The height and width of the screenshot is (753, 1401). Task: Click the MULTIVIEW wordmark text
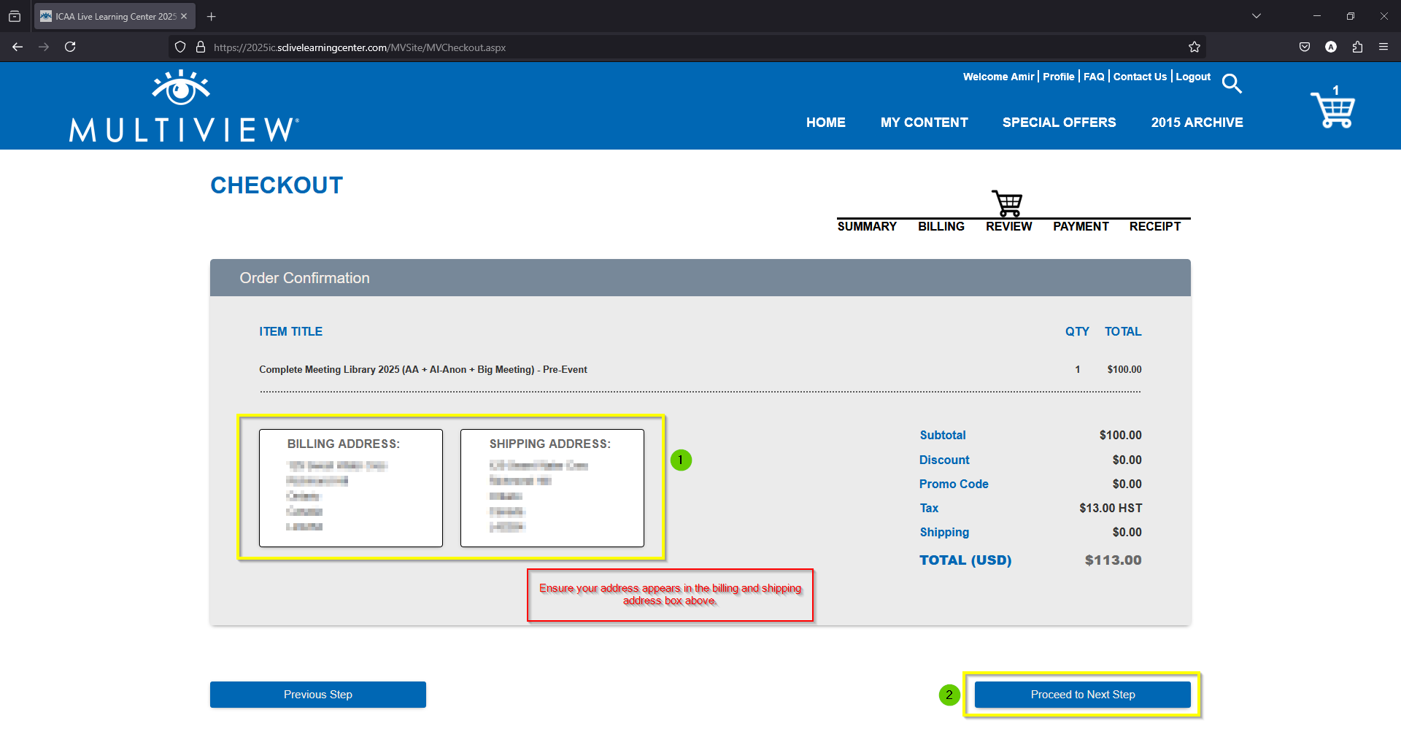(184, 131)
